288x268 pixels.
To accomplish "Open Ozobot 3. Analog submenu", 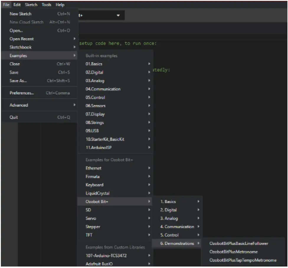I will (177, 218).
